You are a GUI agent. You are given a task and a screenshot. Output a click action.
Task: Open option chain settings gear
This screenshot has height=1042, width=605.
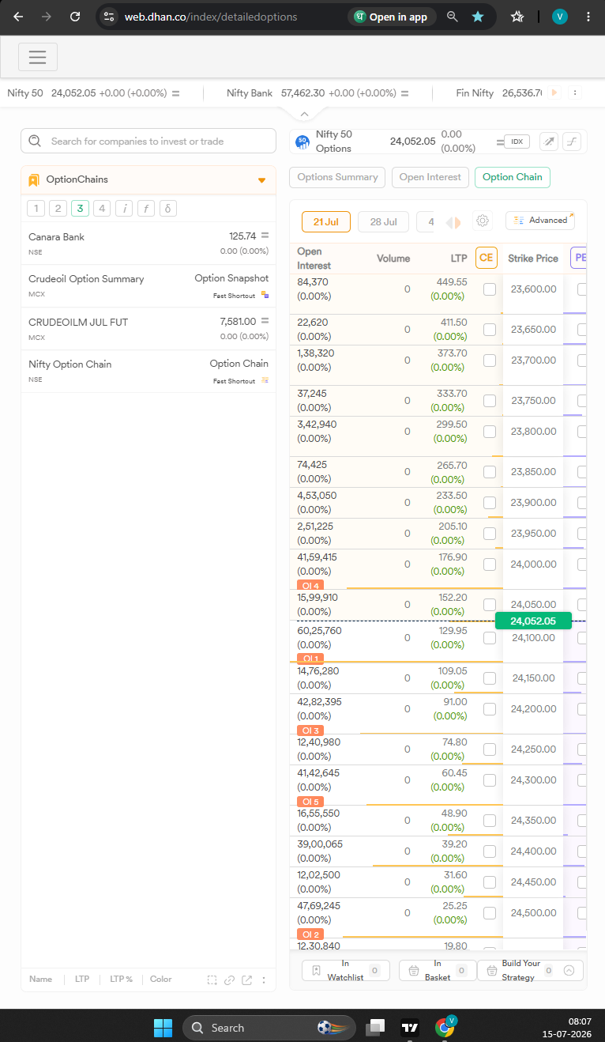(483, 221)
